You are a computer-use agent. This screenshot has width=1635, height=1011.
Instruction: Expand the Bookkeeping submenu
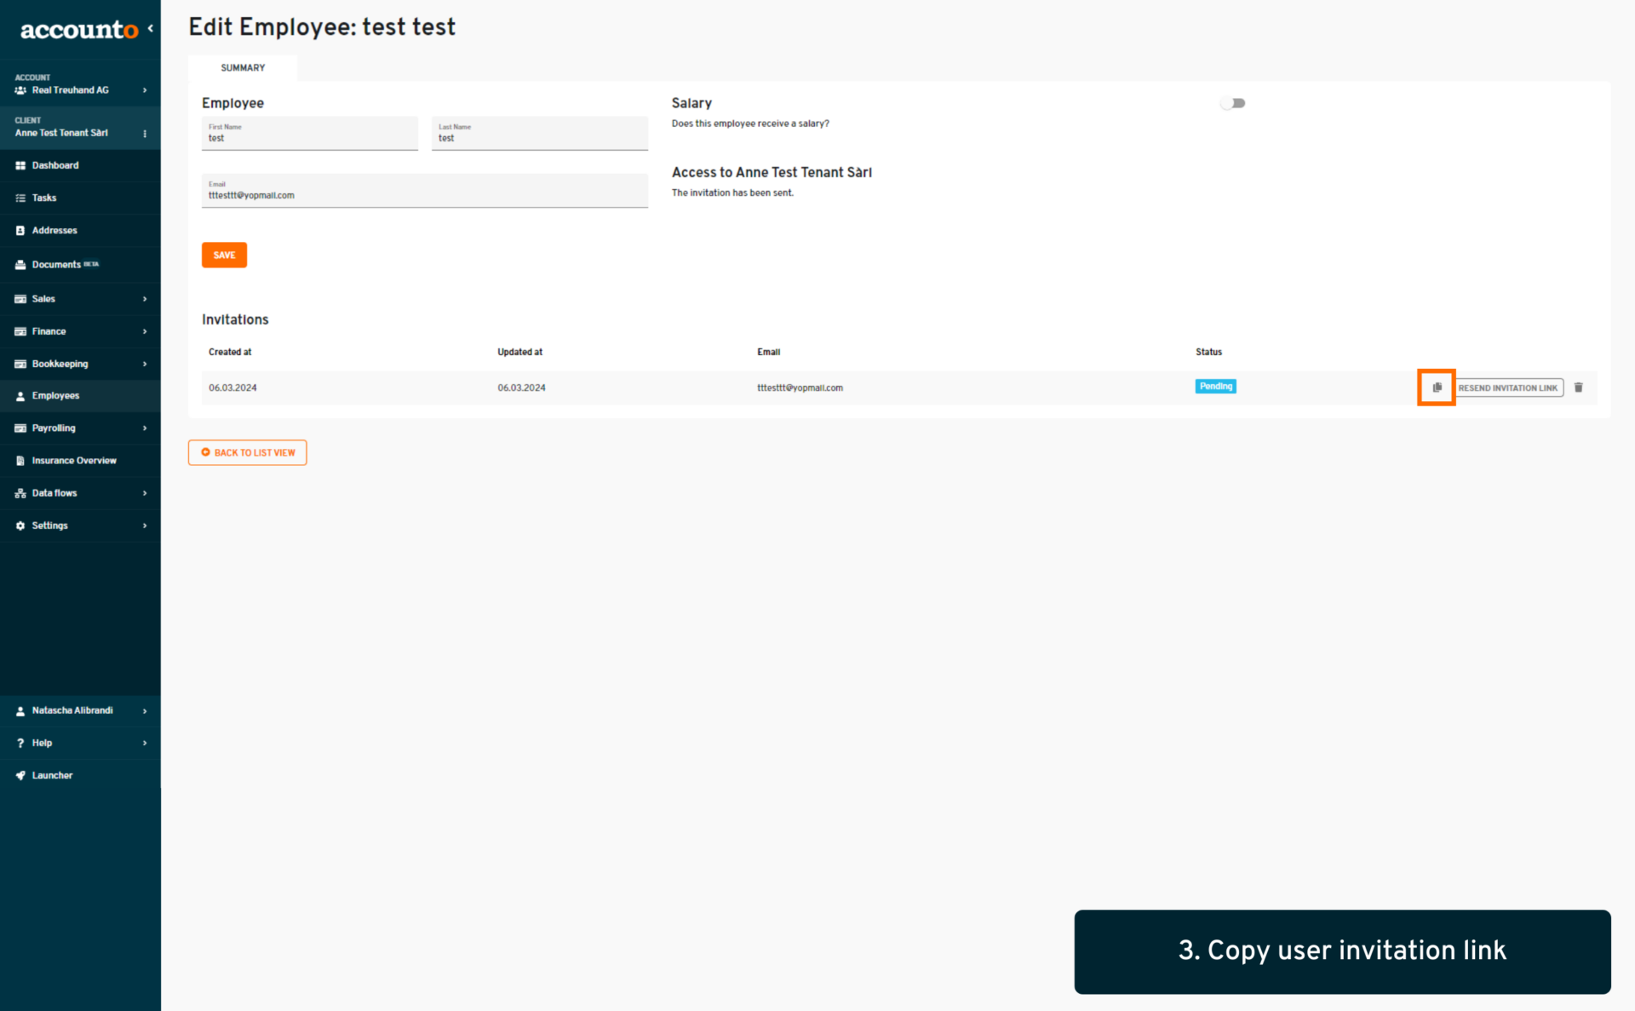click(x=145, y=364)
